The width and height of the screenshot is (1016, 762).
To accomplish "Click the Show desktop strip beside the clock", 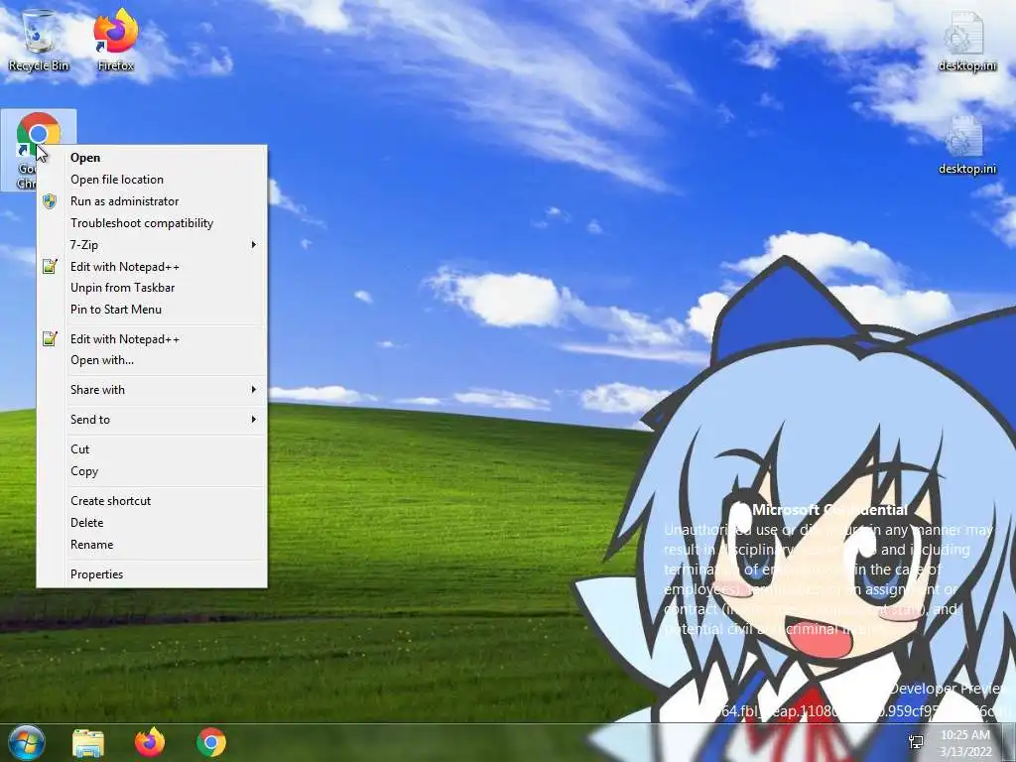I will pos(1009,742).
